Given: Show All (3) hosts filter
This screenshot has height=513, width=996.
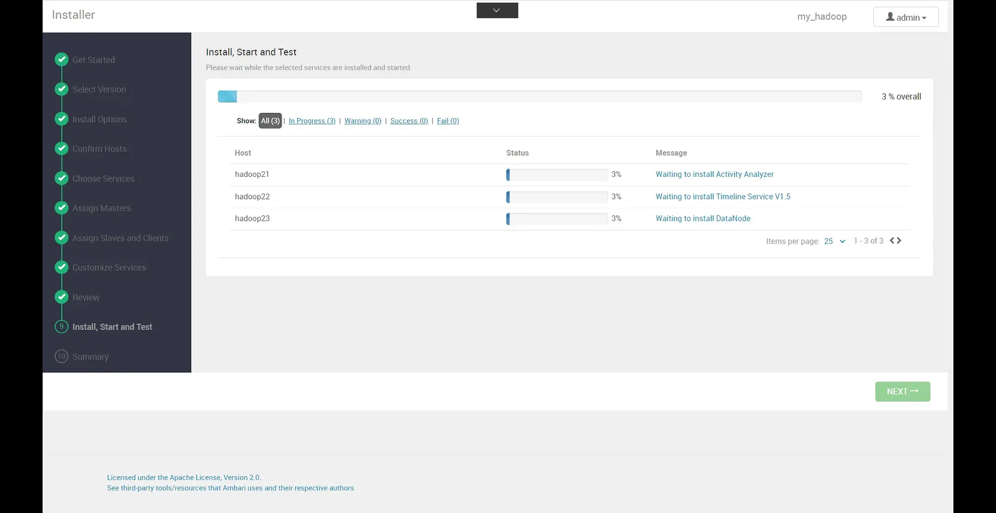Looking at the screenshot, I should tap(270, 121).
